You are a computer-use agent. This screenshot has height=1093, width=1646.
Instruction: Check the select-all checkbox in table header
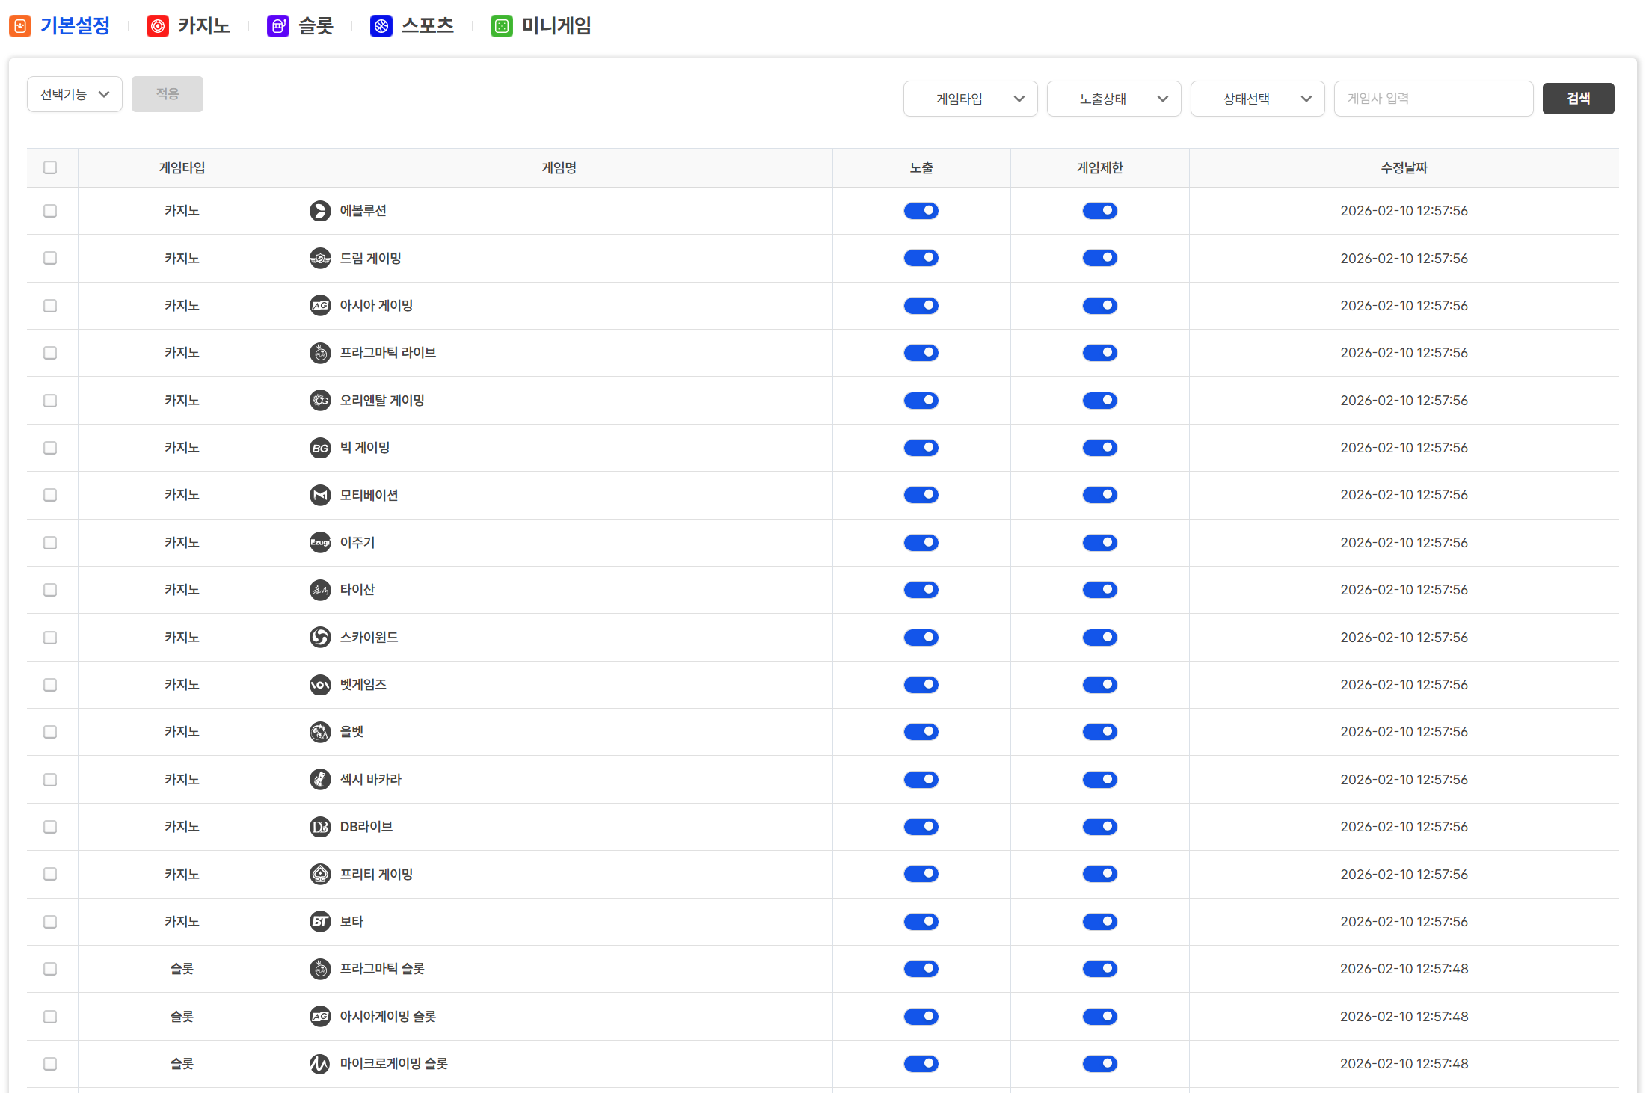click(x=50, y=167)
